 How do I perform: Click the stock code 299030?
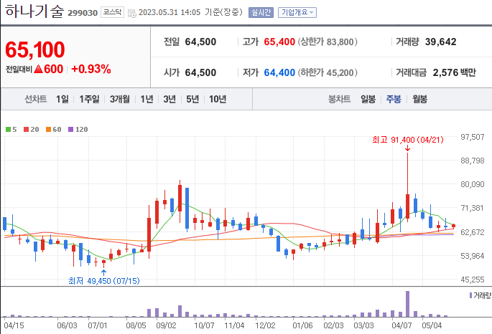tap(83, 13)
